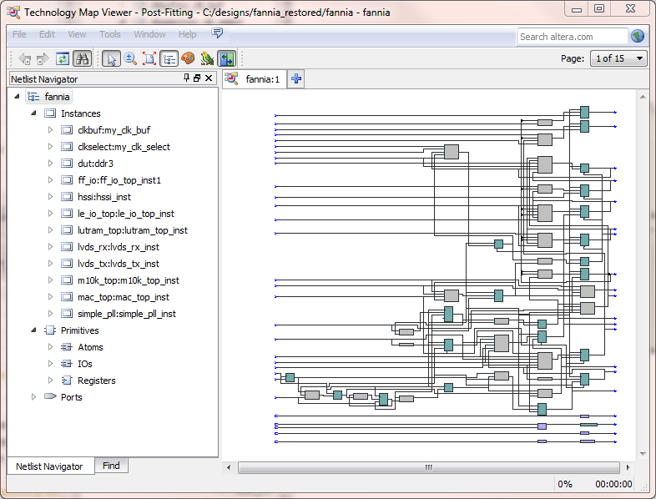Collapse the Primitives tree node
656x499 pixels.
pyautogui.click(x=34, y=330)
